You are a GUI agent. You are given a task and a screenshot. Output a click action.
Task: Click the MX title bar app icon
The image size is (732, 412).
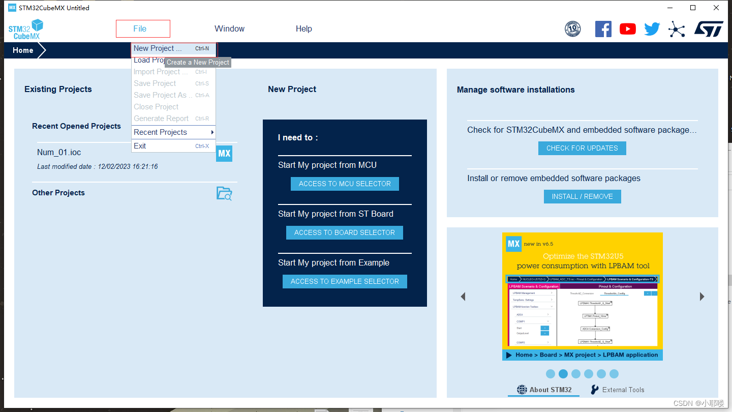[12, 8]
